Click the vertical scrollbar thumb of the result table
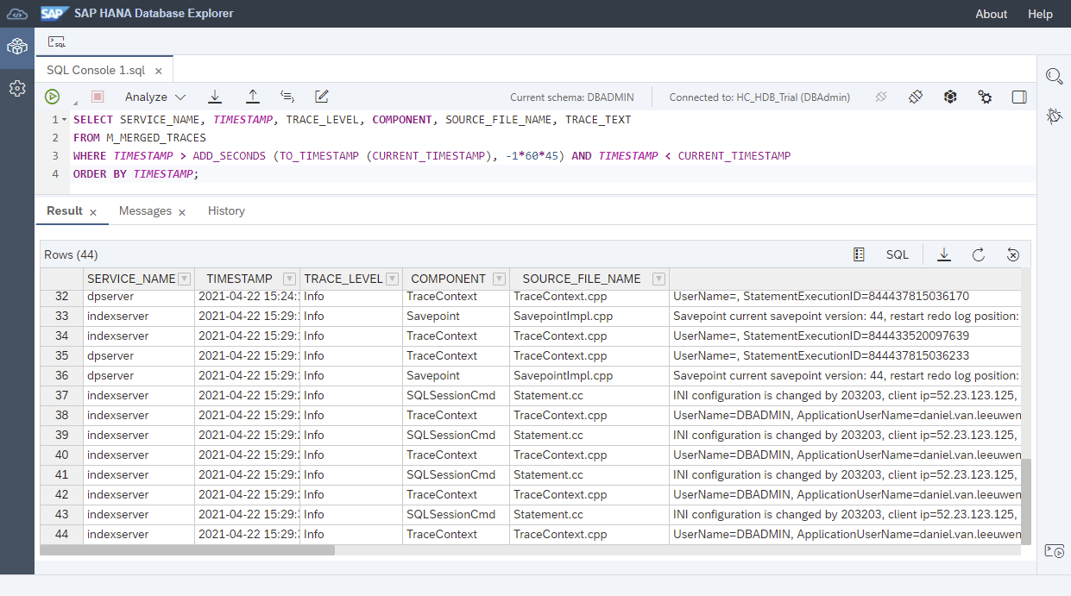 pyautogui.click(x=1025, y=500)
